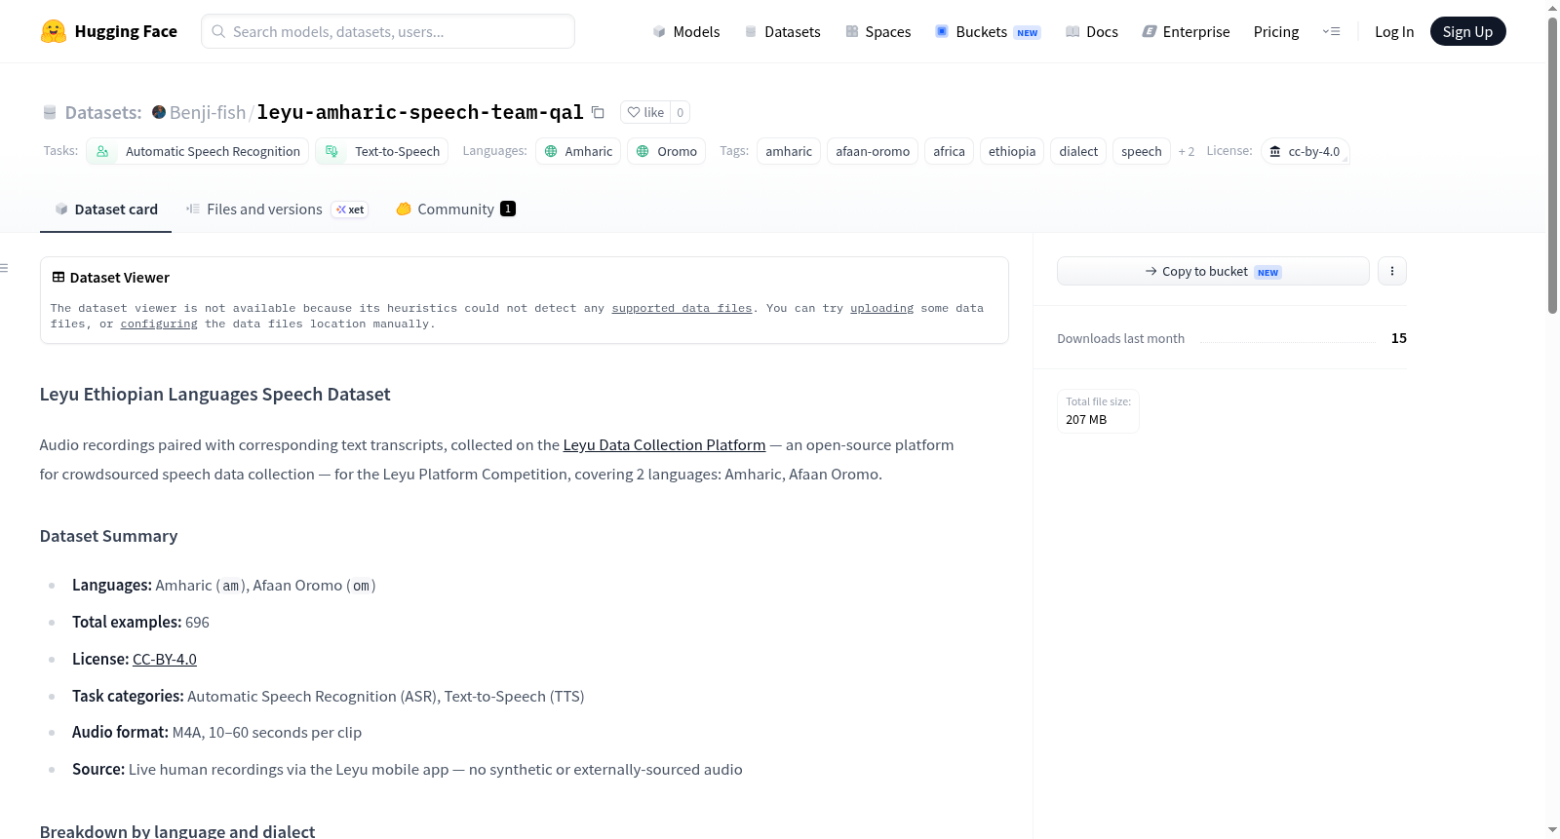Focus the search models, datasets, users field
Image resolution: width=1560 pixels, height=839 pixels.
(388, 31)
